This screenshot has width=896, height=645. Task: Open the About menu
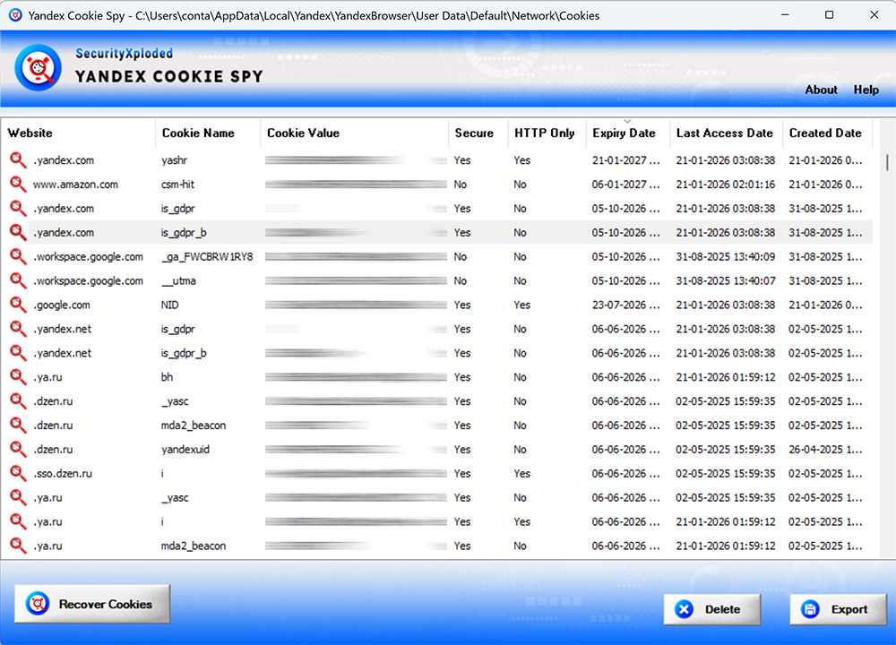821,90
